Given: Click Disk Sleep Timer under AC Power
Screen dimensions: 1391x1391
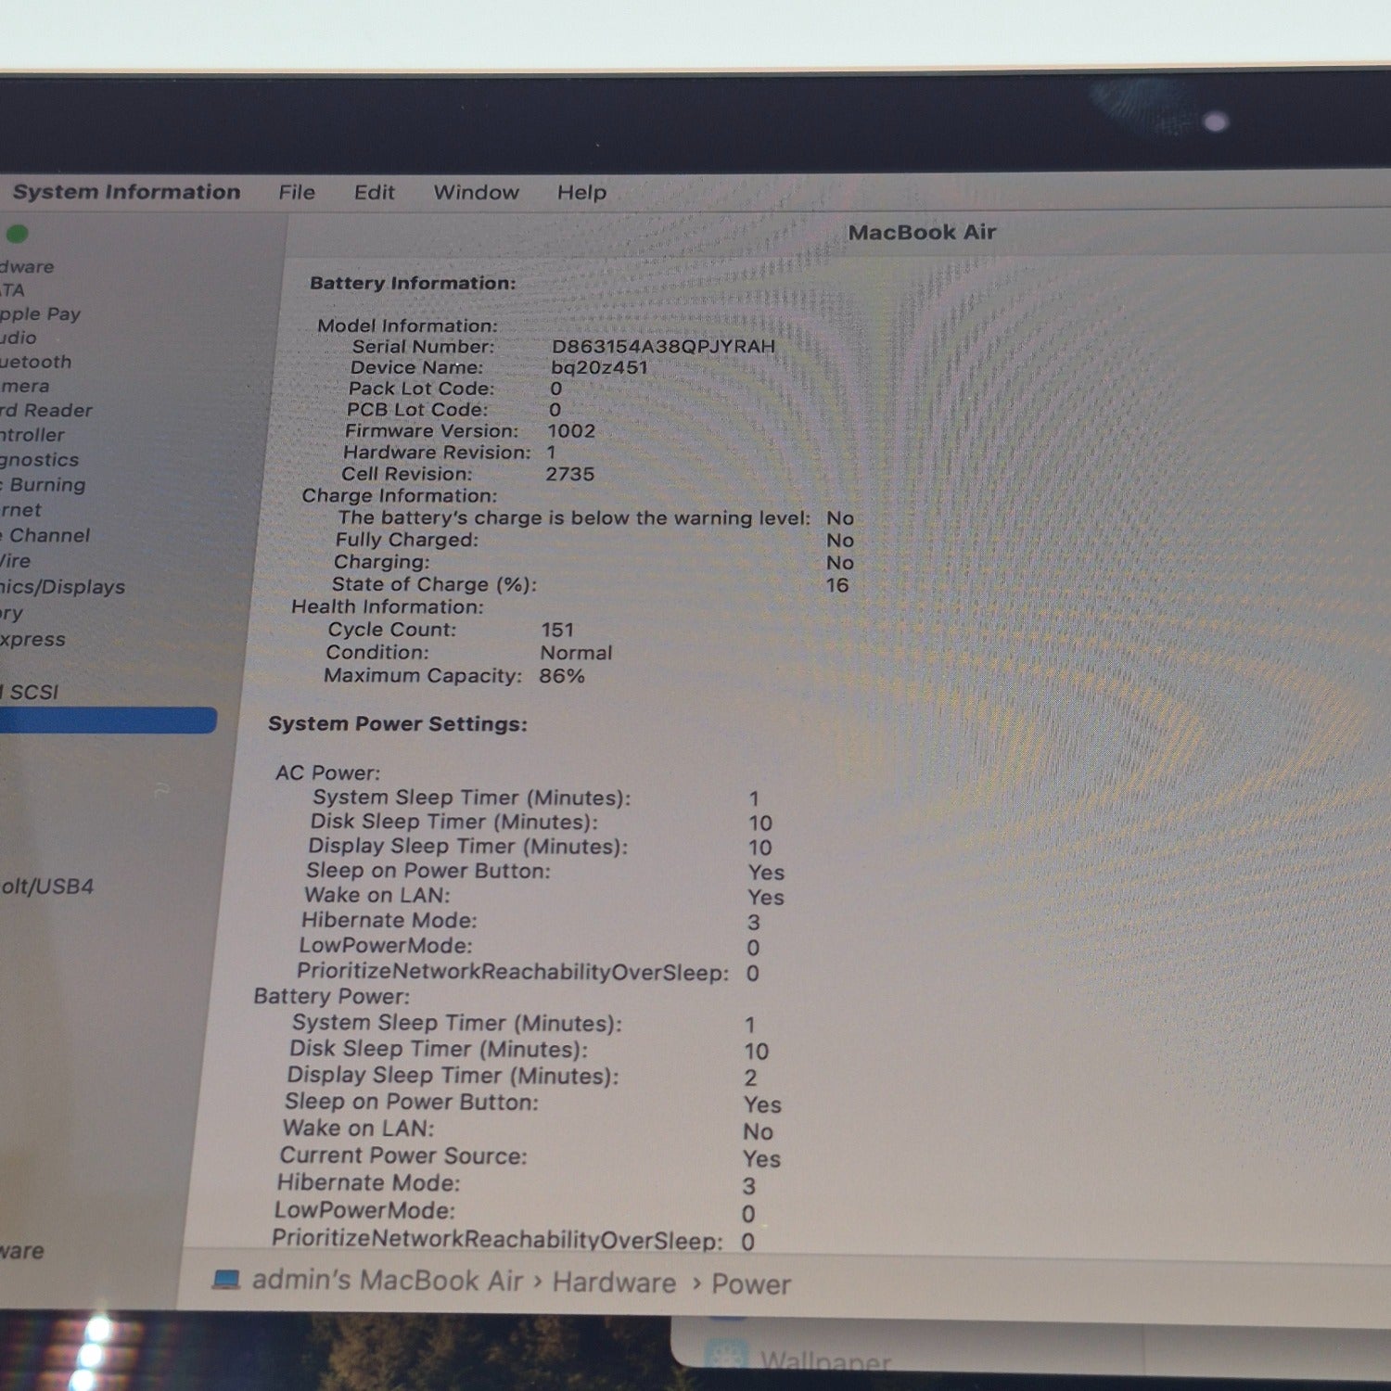Looking at the screenshot, I should 453,822.
